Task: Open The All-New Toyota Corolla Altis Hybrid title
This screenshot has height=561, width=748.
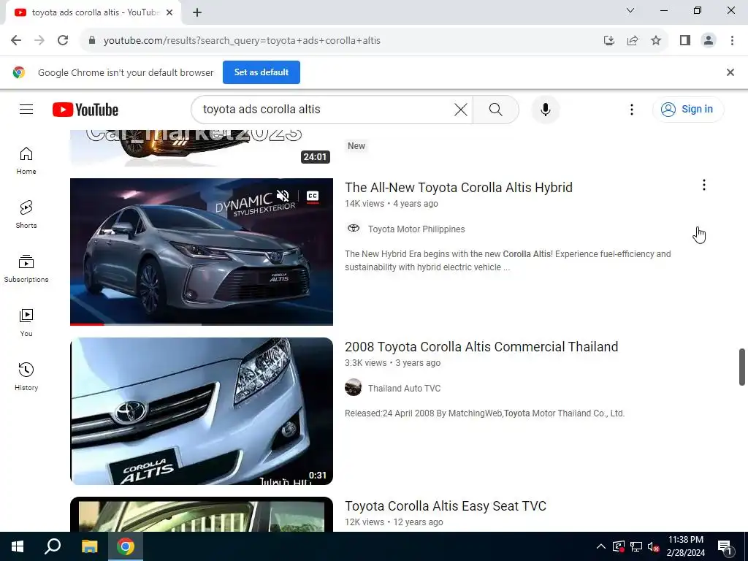Action: coord(459,188)
